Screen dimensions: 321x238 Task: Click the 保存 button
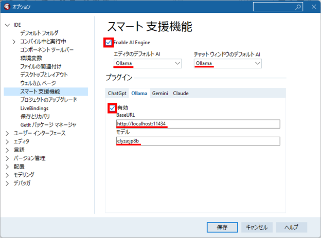(x=223, y=227)
